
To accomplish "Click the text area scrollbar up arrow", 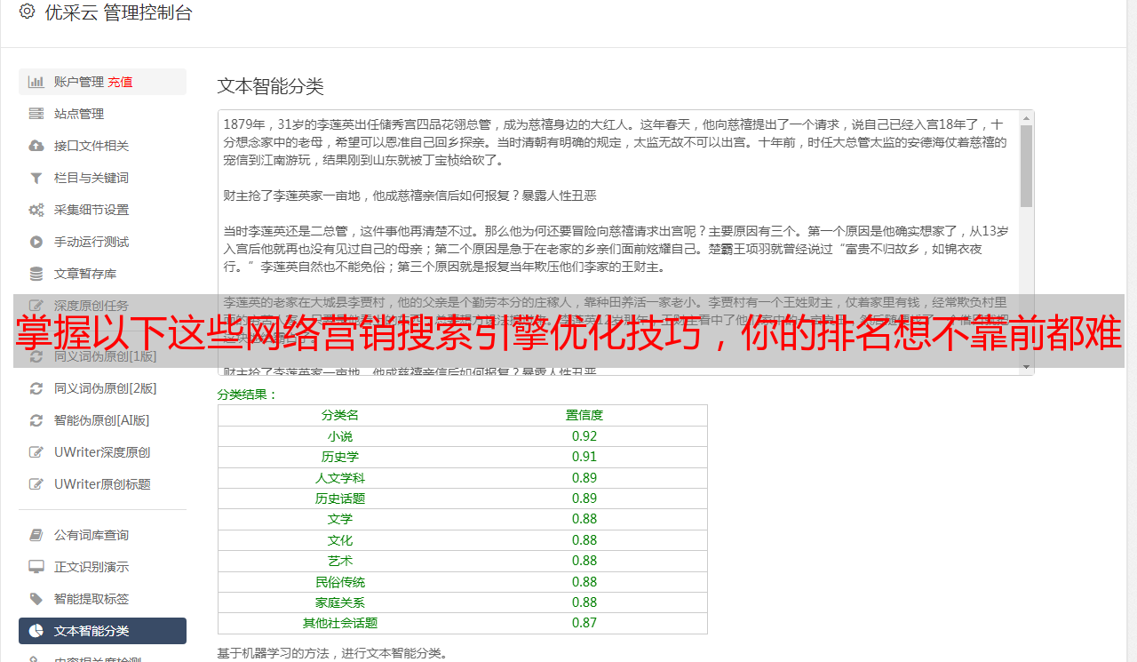I will pyautogui.click(x=1026, y=118).
